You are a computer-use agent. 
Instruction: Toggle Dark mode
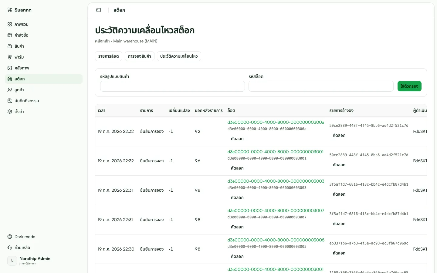(x=44, y=237)
